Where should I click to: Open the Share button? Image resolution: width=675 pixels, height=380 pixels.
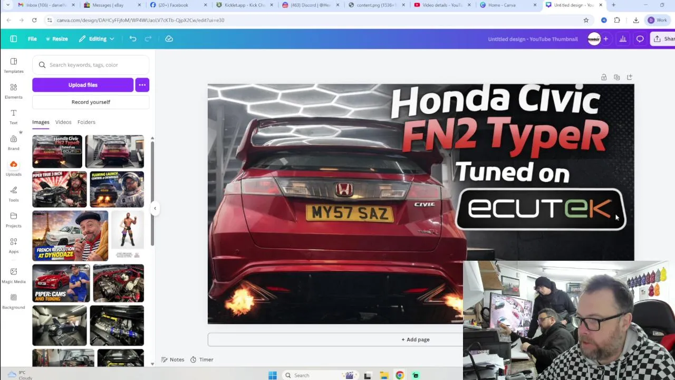tap(663, 39)
